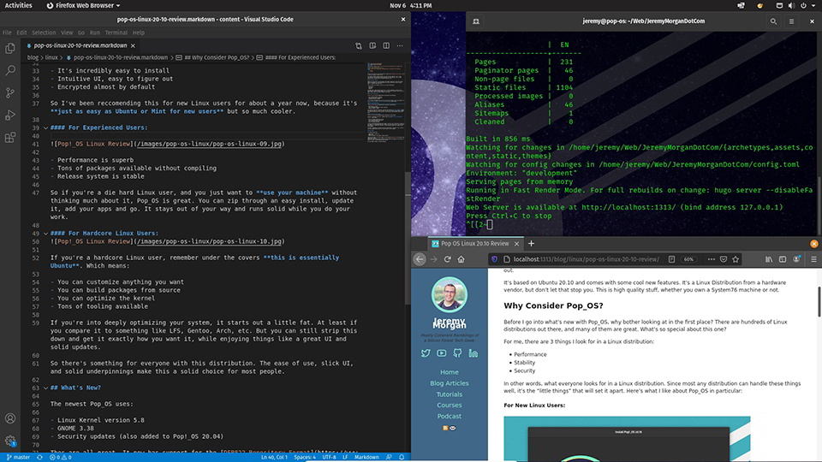Open tracking protection shield in address bar

coord(494,259)
